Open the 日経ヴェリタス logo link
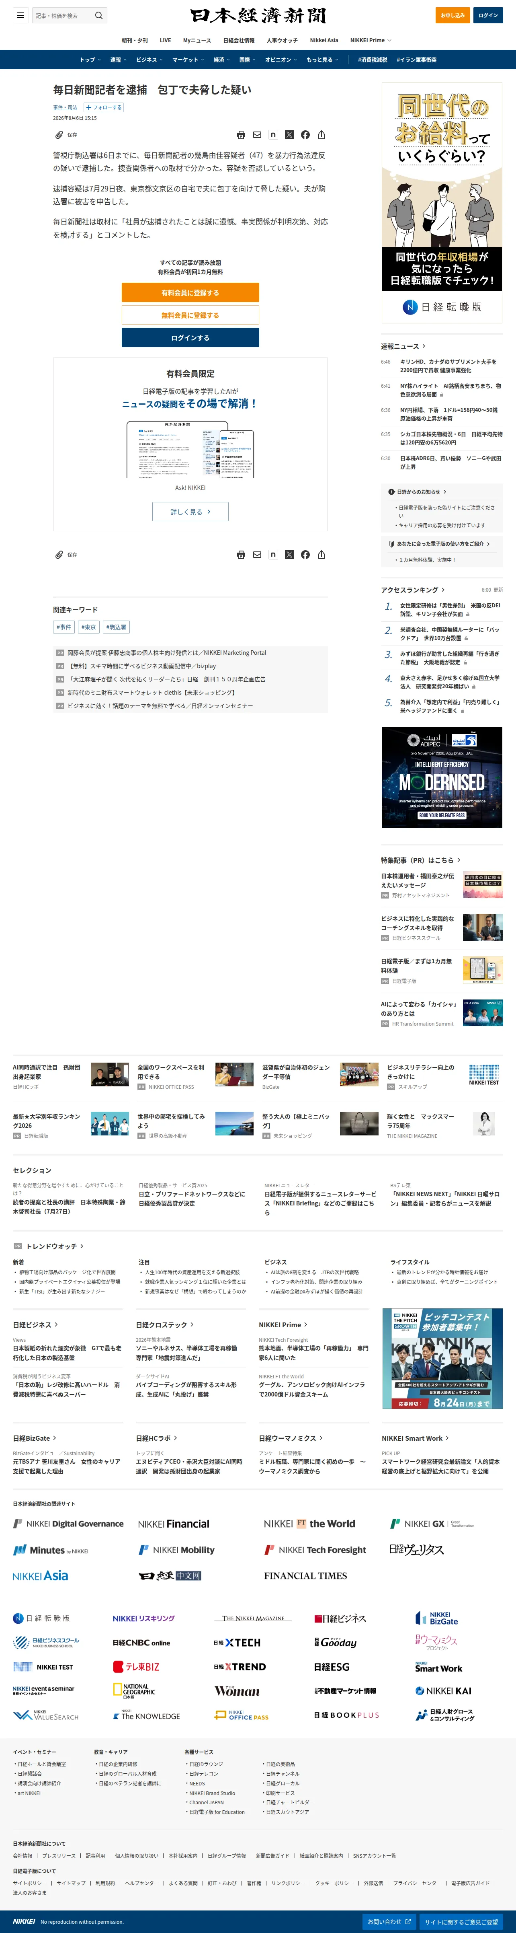The image size is (516, 1933). tap(417, 1550)
